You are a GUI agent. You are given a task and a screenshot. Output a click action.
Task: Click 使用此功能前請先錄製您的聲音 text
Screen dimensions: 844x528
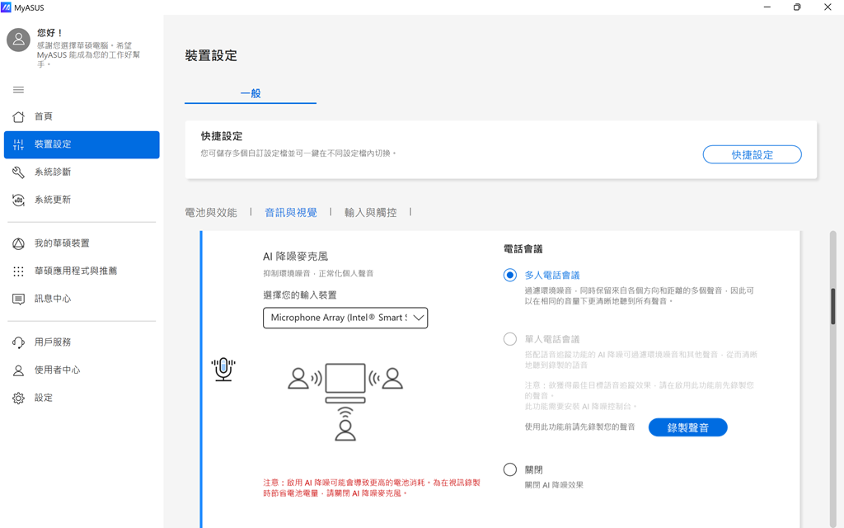point(579,427)
